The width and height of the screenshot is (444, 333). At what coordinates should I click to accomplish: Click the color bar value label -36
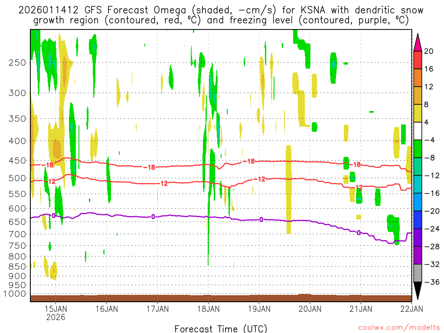432,282
